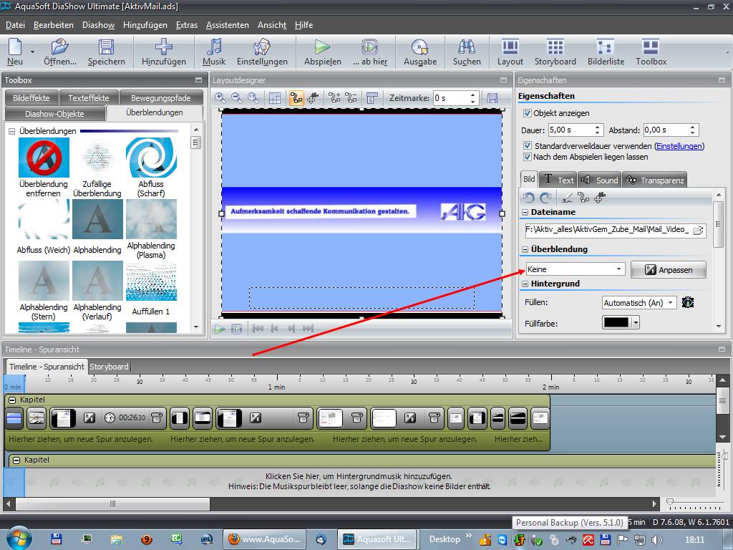733x550 pixels.
Task: Click the Anpassen button
Action: tap(668, 270)
